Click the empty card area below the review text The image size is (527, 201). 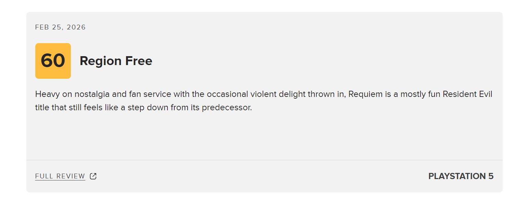coord(264,137)
